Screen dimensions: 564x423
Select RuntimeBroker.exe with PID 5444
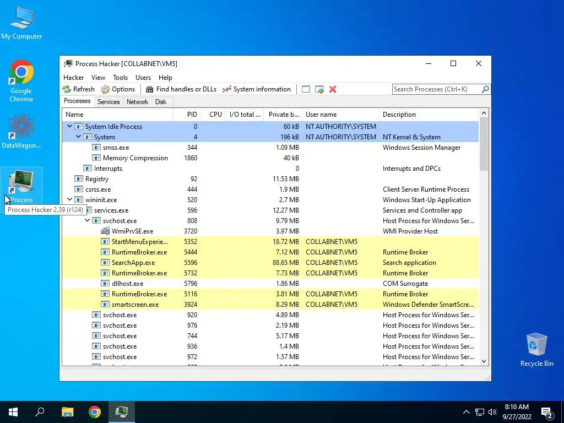(270, 252)
